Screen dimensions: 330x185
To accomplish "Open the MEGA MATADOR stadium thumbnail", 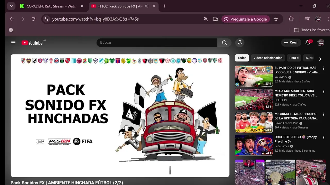I will (254, 99).
